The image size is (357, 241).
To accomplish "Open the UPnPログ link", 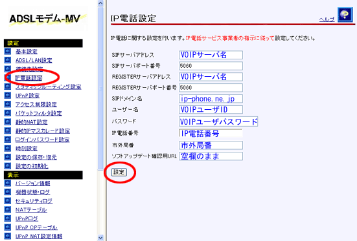I will (x=27, y=219).
